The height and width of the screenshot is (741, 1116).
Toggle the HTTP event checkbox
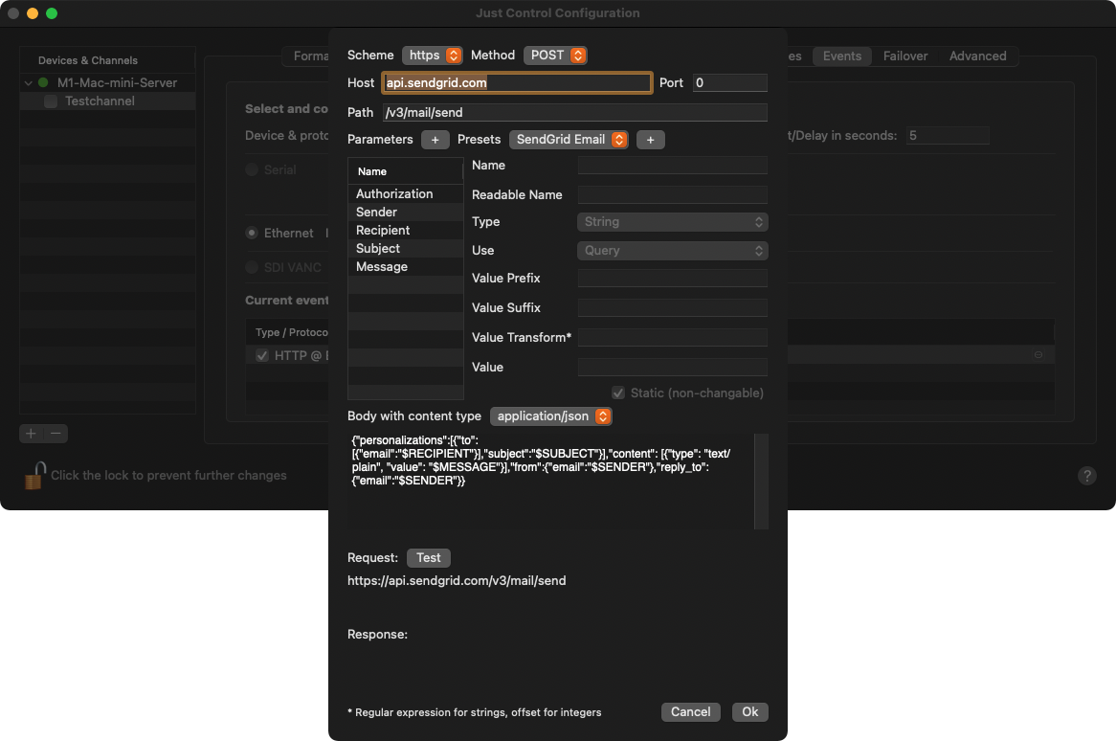point(262,355)
